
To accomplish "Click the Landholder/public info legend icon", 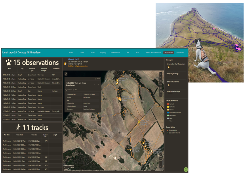I will (x=168, y=113).
